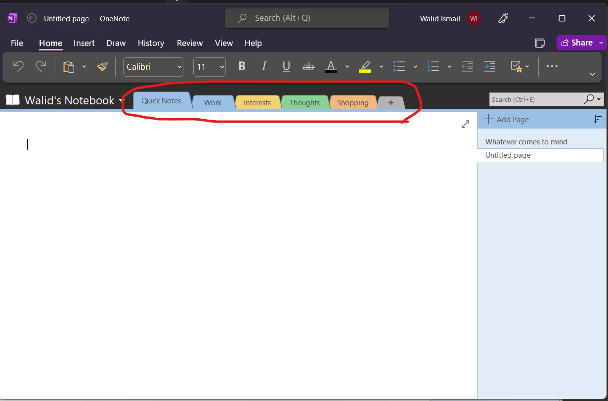Open the Share button dropdown arrow
Screen dimensions: 608x401
click(601, 43)
